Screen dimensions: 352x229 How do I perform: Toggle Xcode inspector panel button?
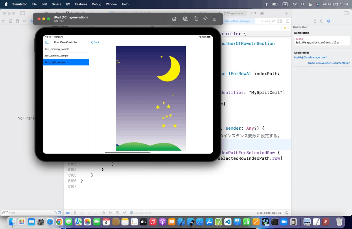click(346, 13)
